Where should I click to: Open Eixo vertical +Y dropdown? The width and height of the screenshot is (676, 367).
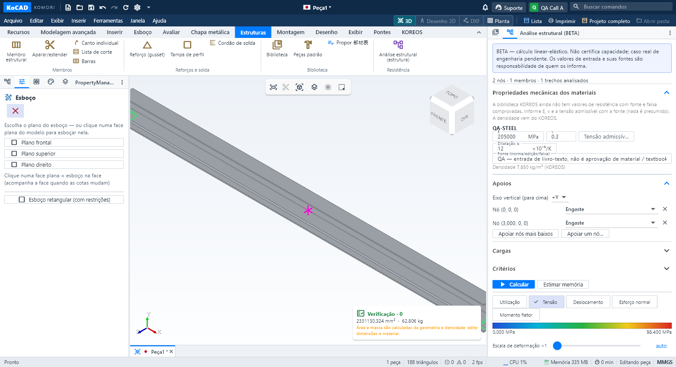(x=559, y=197)
